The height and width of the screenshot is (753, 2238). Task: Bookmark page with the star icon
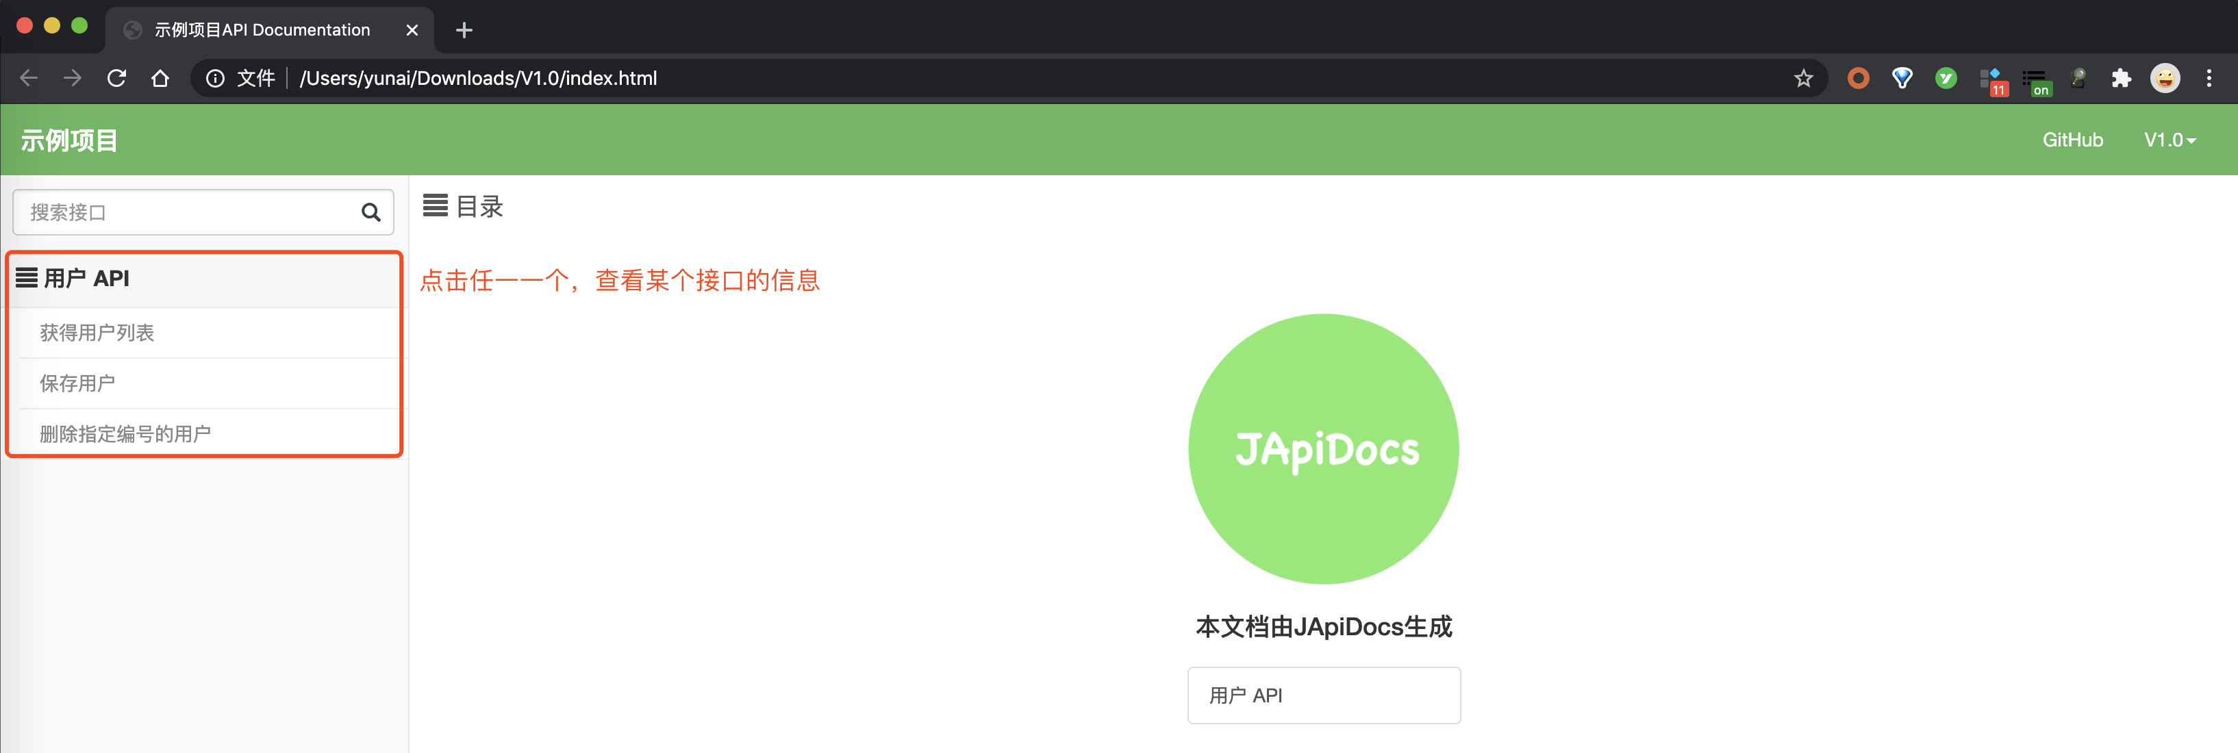[x=1802, y=78]
